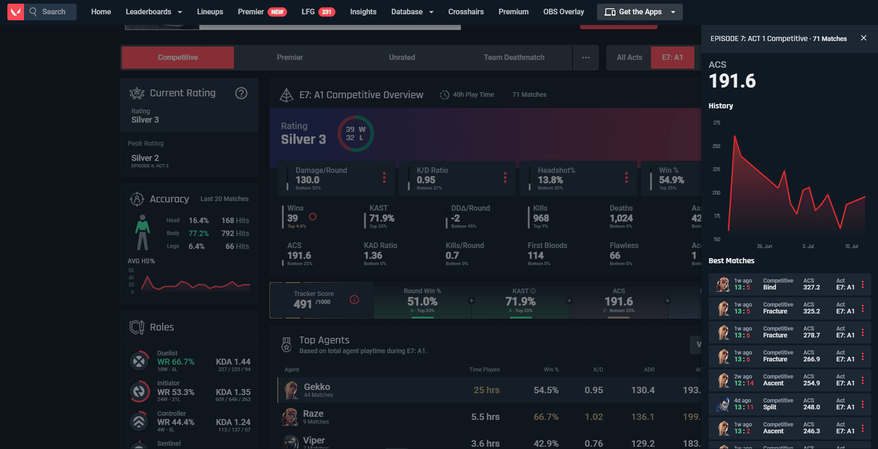Click the Tracker Score info icon

click(x=354, y=300)
